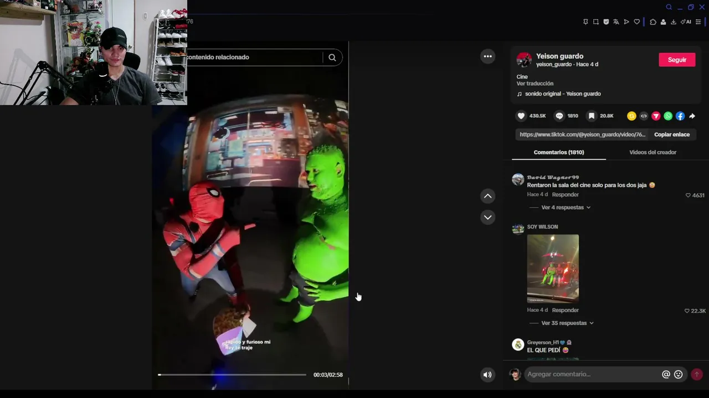709x398 pixels.
Task: Click the search magnifier in the related content bar
Action: coord(332,57)
